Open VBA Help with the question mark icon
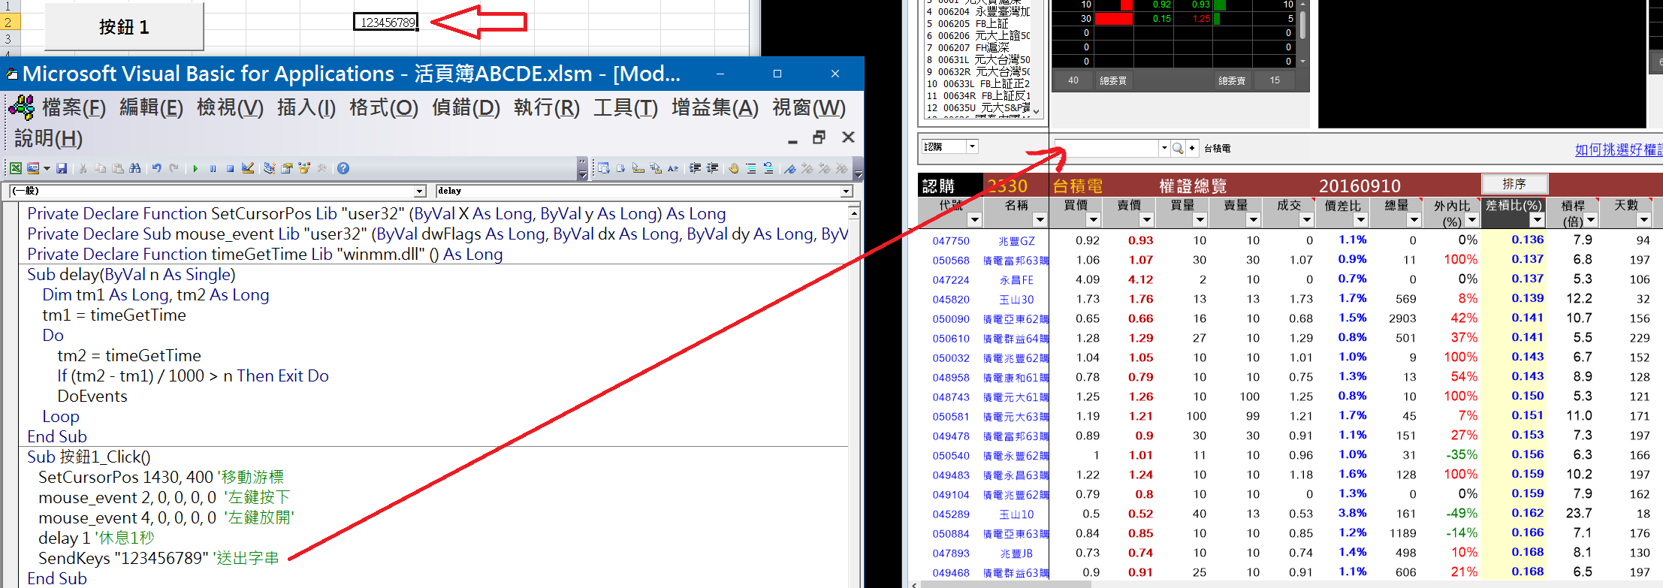The image size is (1663, 588). point(343,168)
